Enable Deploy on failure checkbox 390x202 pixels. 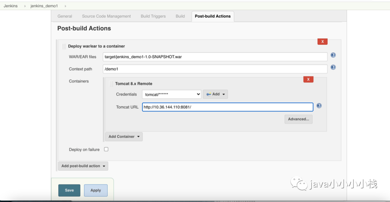[106, 149]
